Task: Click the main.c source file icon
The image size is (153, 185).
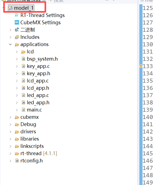Action: pyautogui.click(x=23, y=110)
